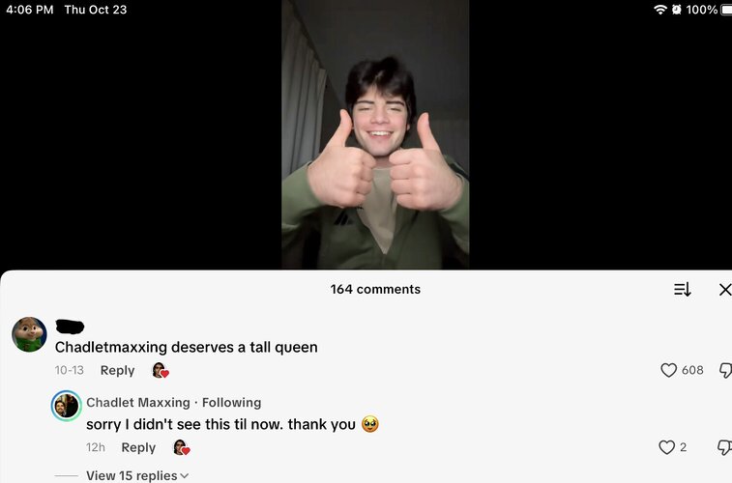
Task: Open Chadlet Maxxing's profile picture
Action: [67, 406]
